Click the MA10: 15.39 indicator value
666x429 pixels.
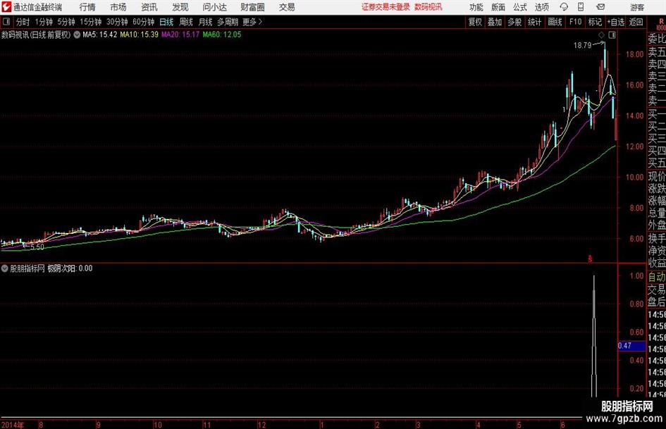coord(140,35)
